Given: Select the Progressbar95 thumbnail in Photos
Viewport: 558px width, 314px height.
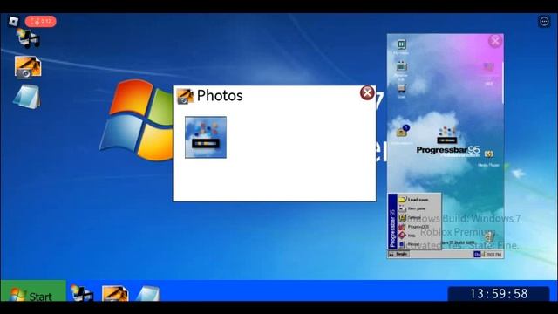Looking at the screenshot, I should pyautogui.click(x=206, y=137).
